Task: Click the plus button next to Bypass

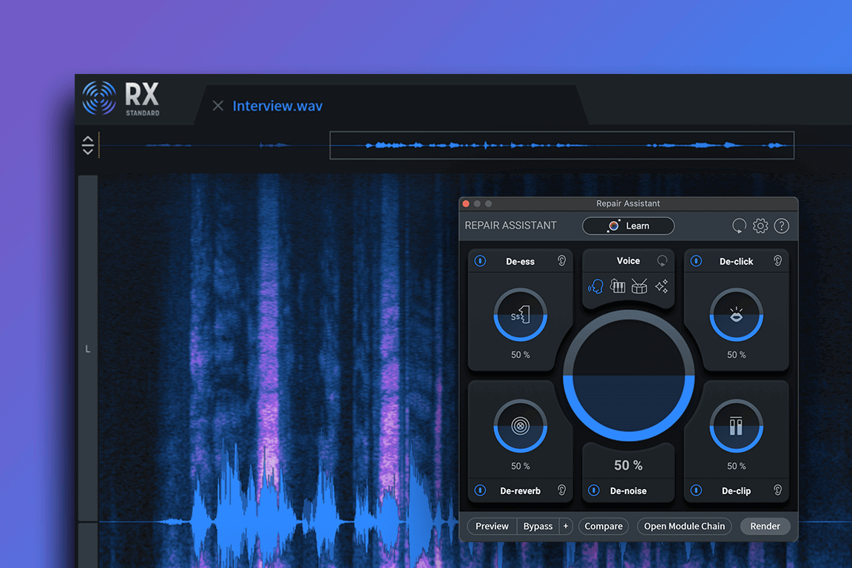Action: pos(566,526)
